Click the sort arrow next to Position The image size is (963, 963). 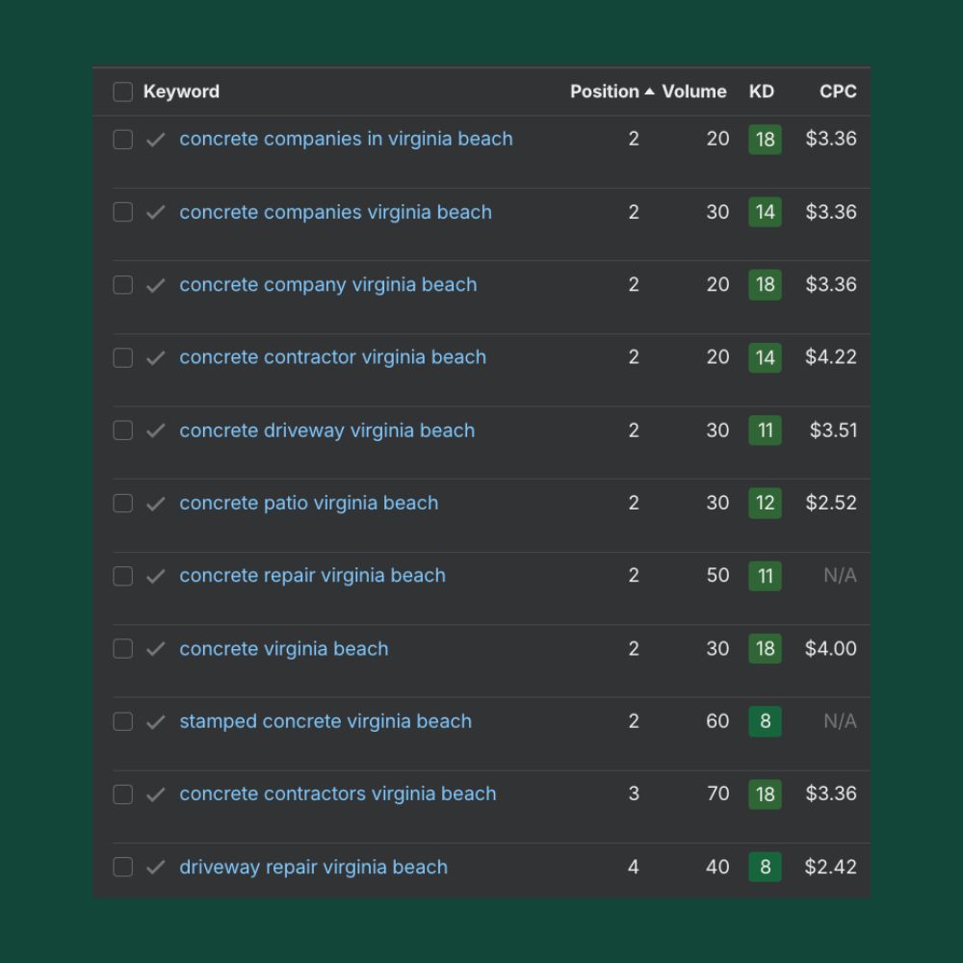click(650, 91)
